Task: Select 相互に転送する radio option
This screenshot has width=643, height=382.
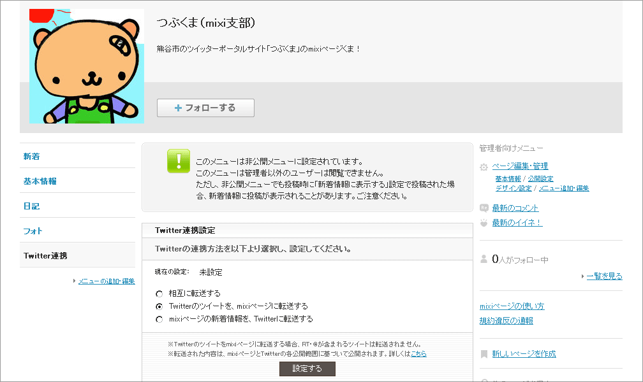Action: [159, 294]
